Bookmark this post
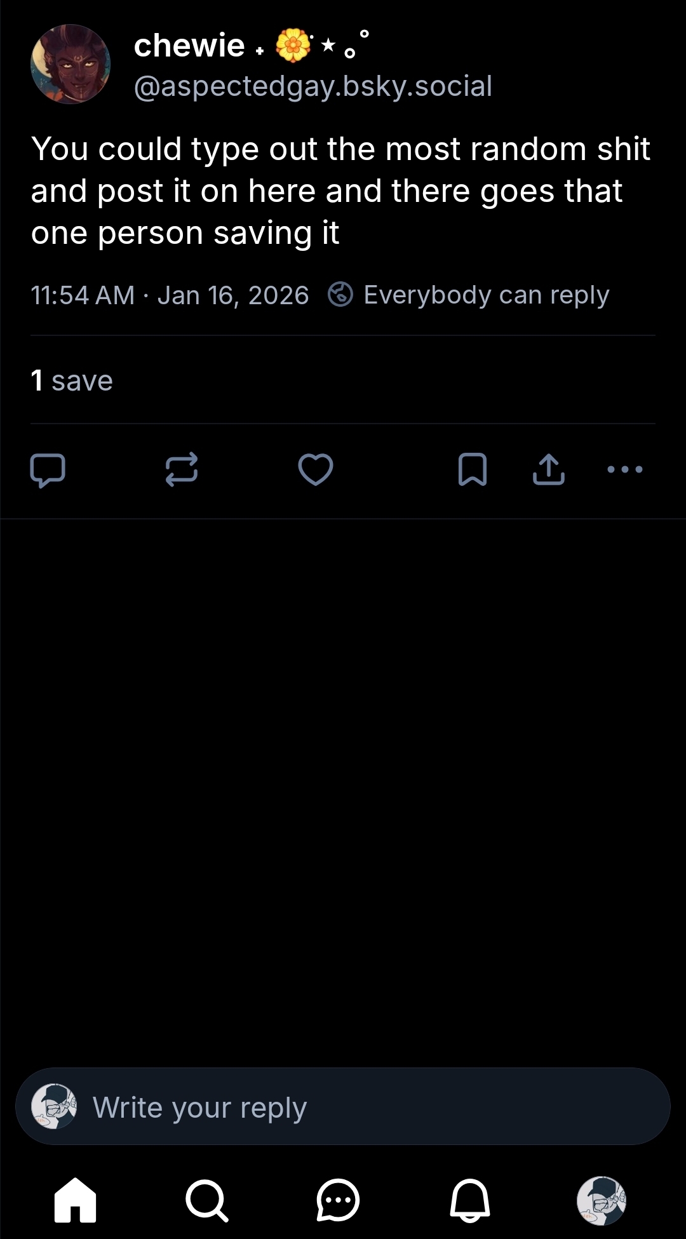Screen dimensions: 686x1239 click(x=473, y=470)
